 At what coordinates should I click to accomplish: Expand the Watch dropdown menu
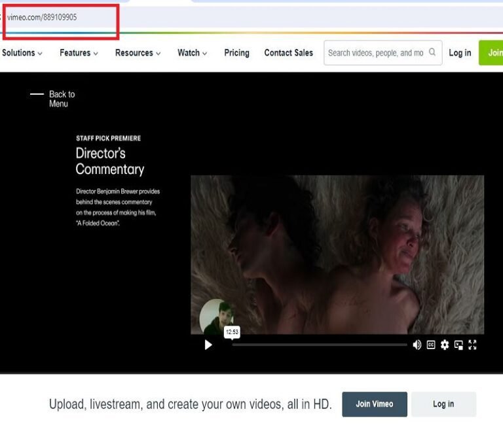(x=192, y=53)
